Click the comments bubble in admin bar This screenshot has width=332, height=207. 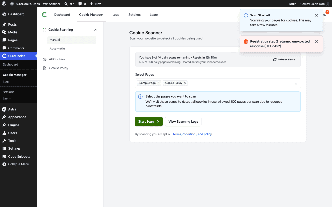click(80, 4)
